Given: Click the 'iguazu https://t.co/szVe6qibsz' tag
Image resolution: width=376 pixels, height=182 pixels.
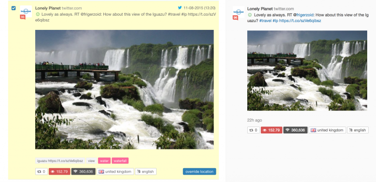Looking at the screenshot, I should [60, 160].
